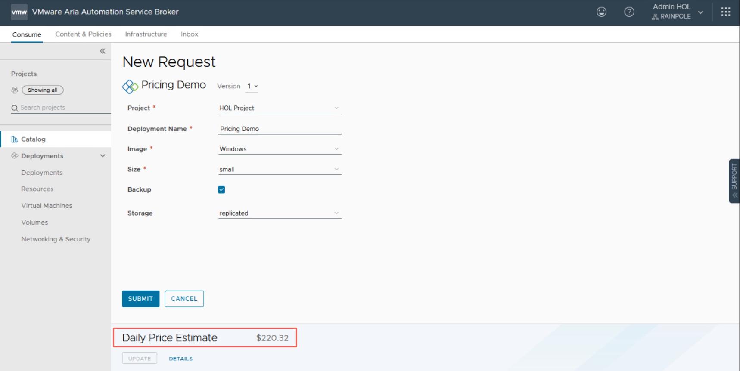Open the price estimate DETAILS link
Screen dimensions: 740x371
tap(180, 359)
